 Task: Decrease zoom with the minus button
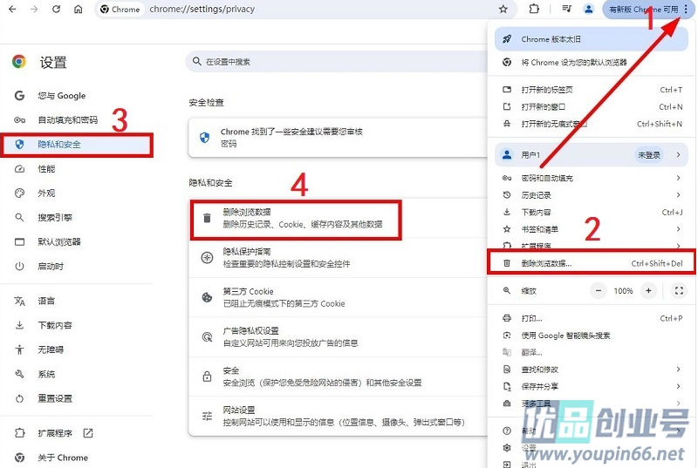tap(599, 290)
